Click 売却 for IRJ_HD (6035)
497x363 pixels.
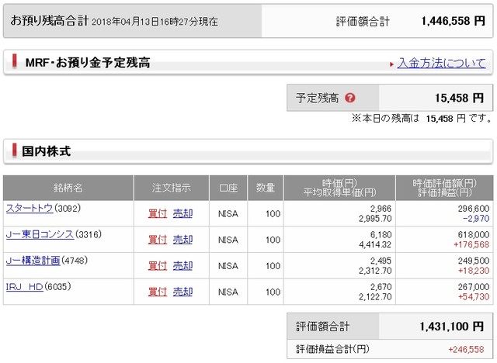tap(182, 292)
